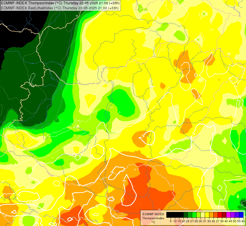Image resolution: width=246 pixels, height=226 pixels.
Task: Click the 'ECMWF-INDEX' label in the legend
Action: (153, 214)
